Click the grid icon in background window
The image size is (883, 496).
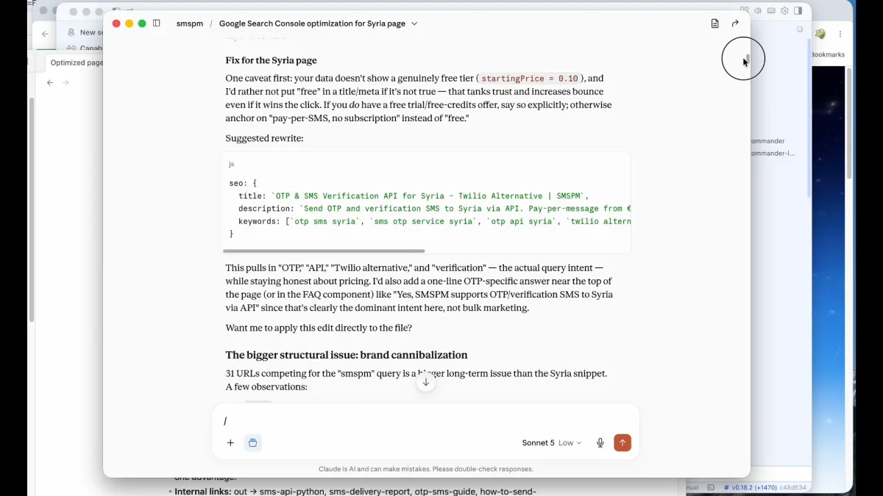[x=745, y=11]
